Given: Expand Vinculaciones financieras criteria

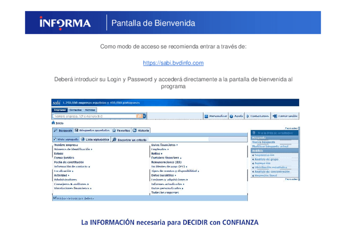Looking at the screenshot, I should pos(73,189).
